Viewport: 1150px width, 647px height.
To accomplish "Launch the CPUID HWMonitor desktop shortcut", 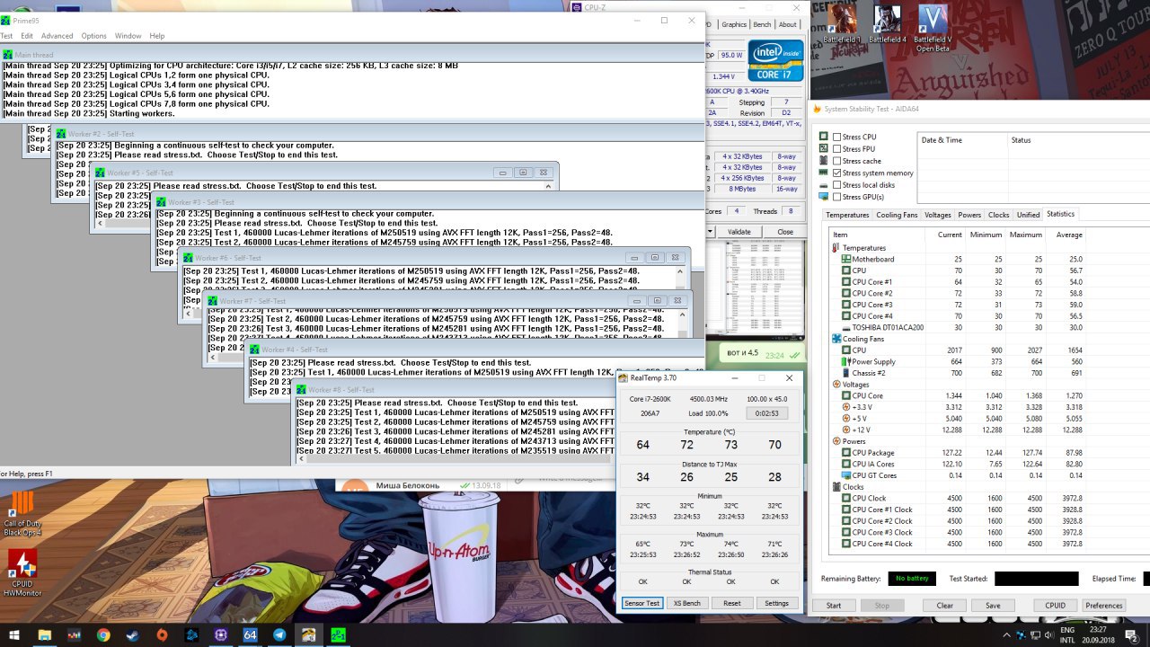I will pyautogui.click(x=22, y=572).
